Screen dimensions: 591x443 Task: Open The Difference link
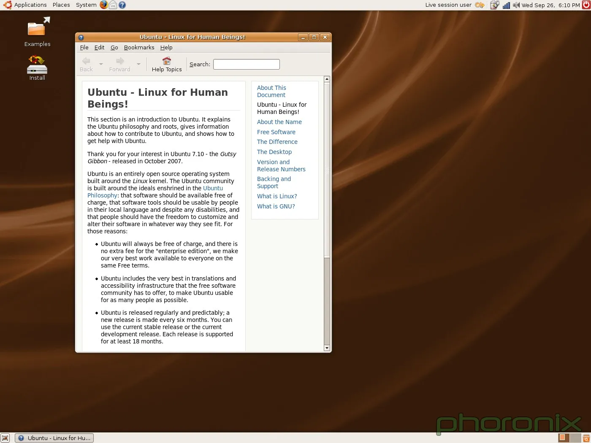[277, 142]
